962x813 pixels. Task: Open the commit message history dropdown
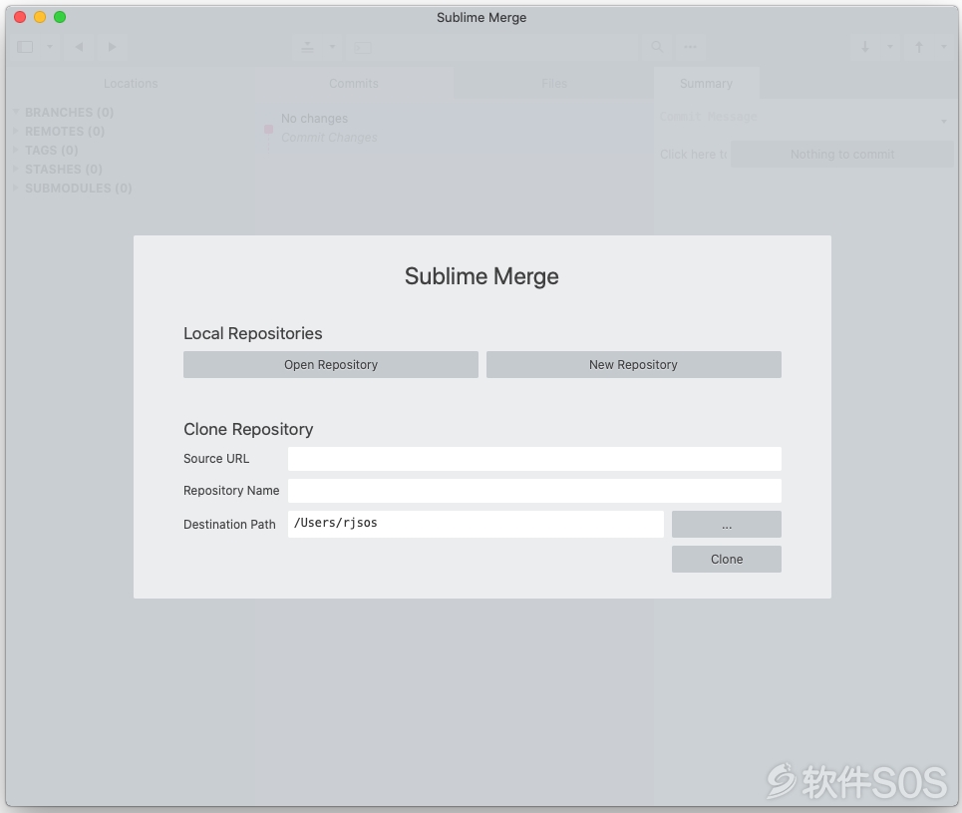pyautogui.click(x=944, y=121)
